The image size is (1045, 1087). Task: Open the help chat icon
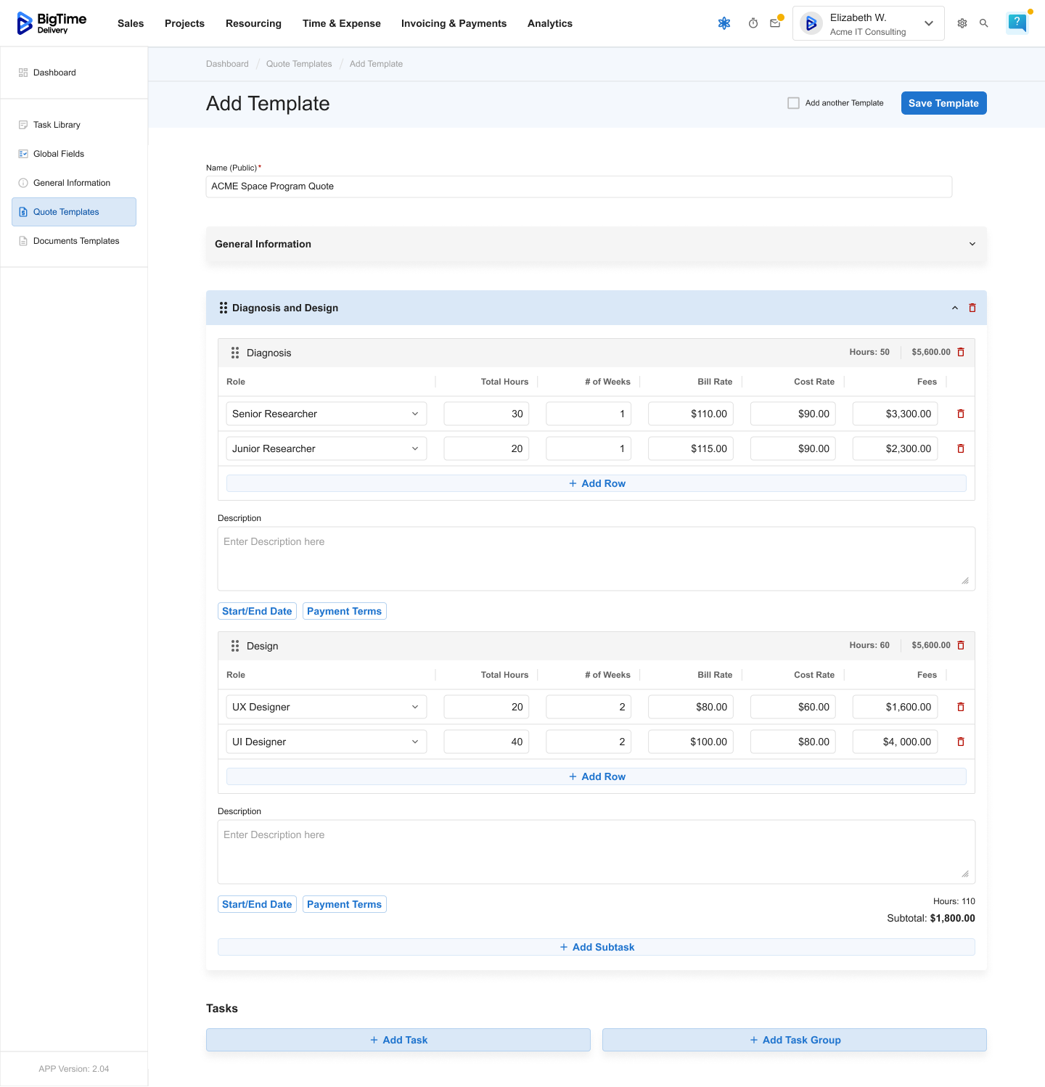click(x=1017, y=22)
